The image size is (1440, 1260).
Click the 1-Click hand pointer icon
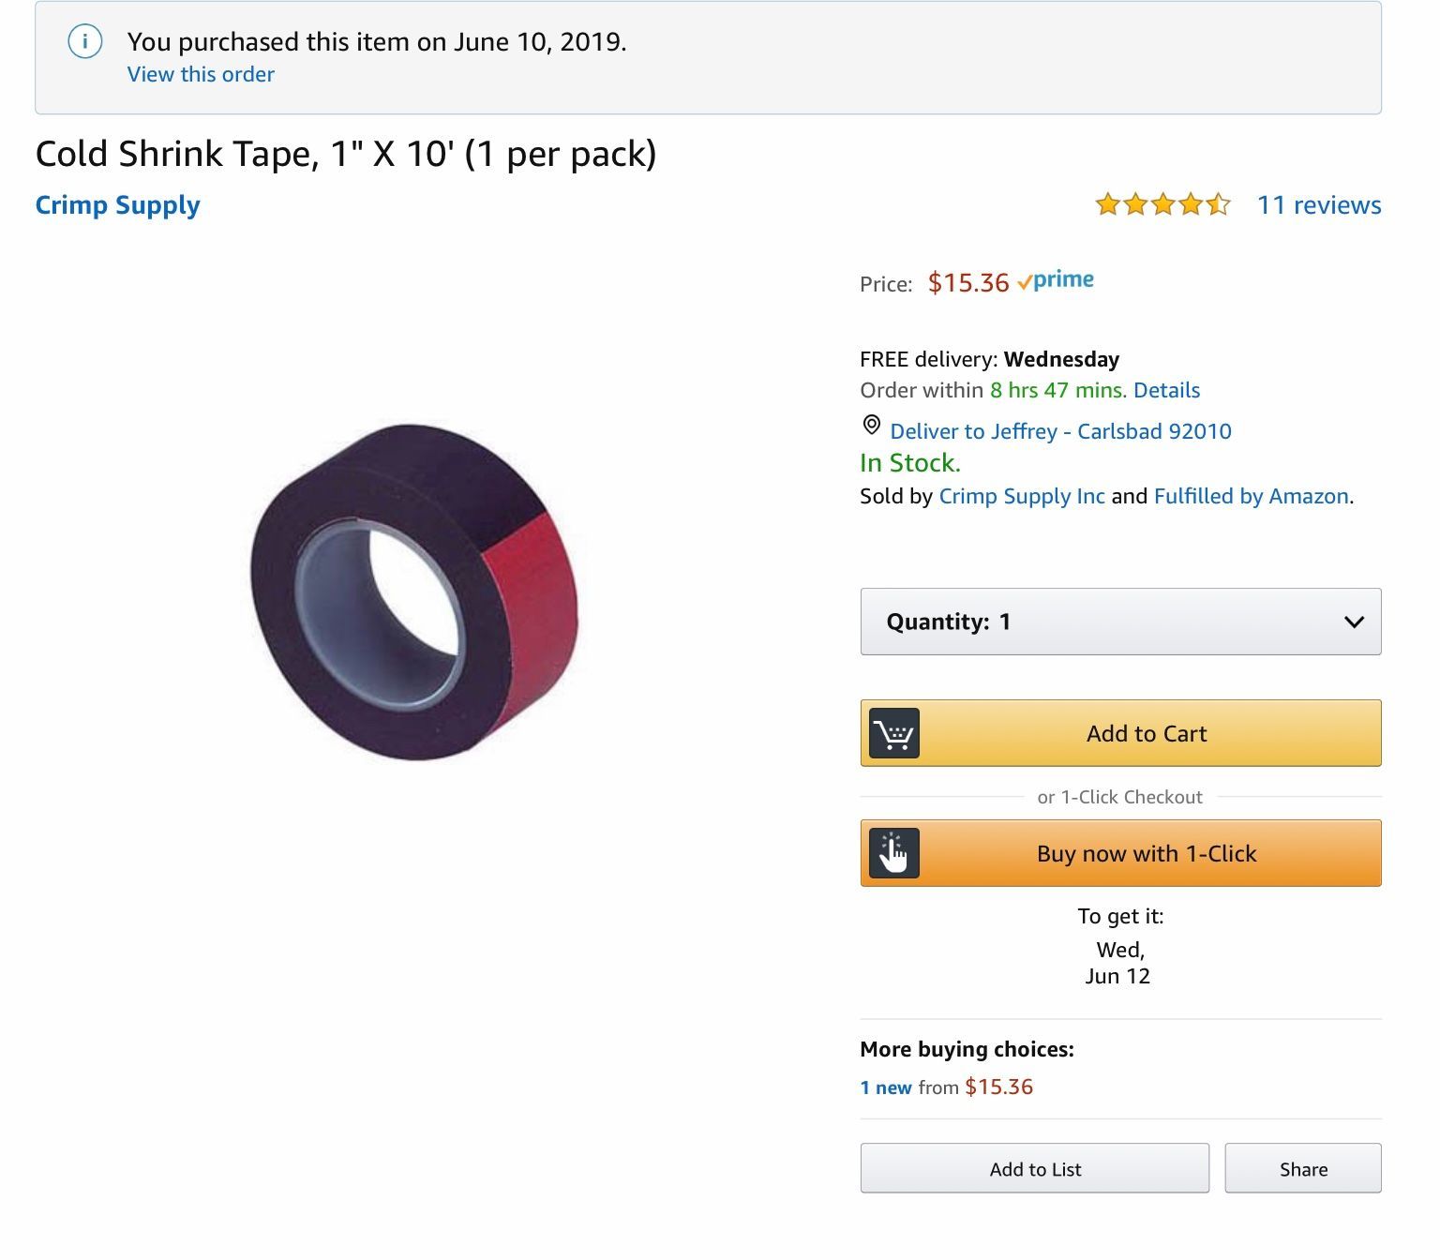(x=893, y=853)
